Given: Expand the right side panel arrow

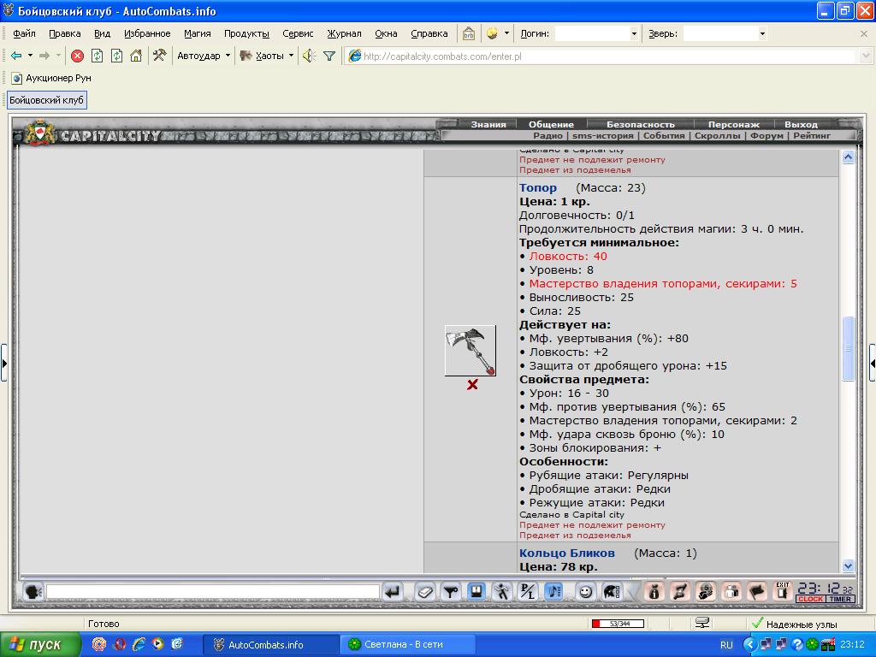Looking at the screenshot, I should click(x=872, y=364).
